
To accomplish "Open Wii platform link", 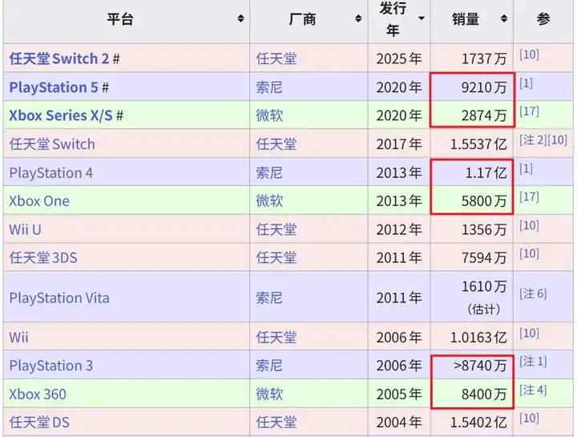I will (x=18, y=338).
